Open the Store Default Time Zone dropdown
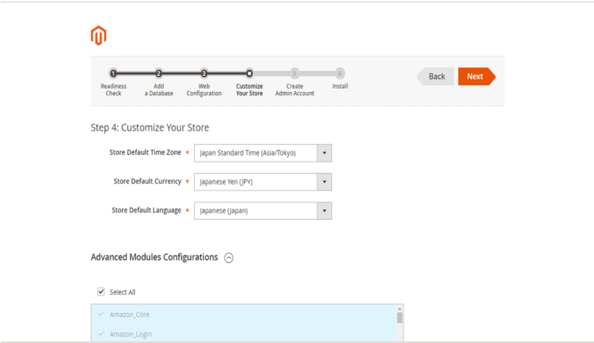Viewport: 594px width, 343px height. (263, 153)
